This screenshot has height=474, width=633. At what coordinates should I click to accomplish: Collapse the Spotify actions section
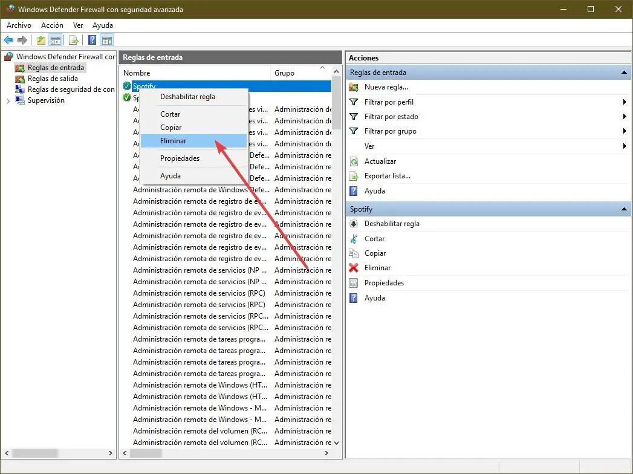point(623,209)
